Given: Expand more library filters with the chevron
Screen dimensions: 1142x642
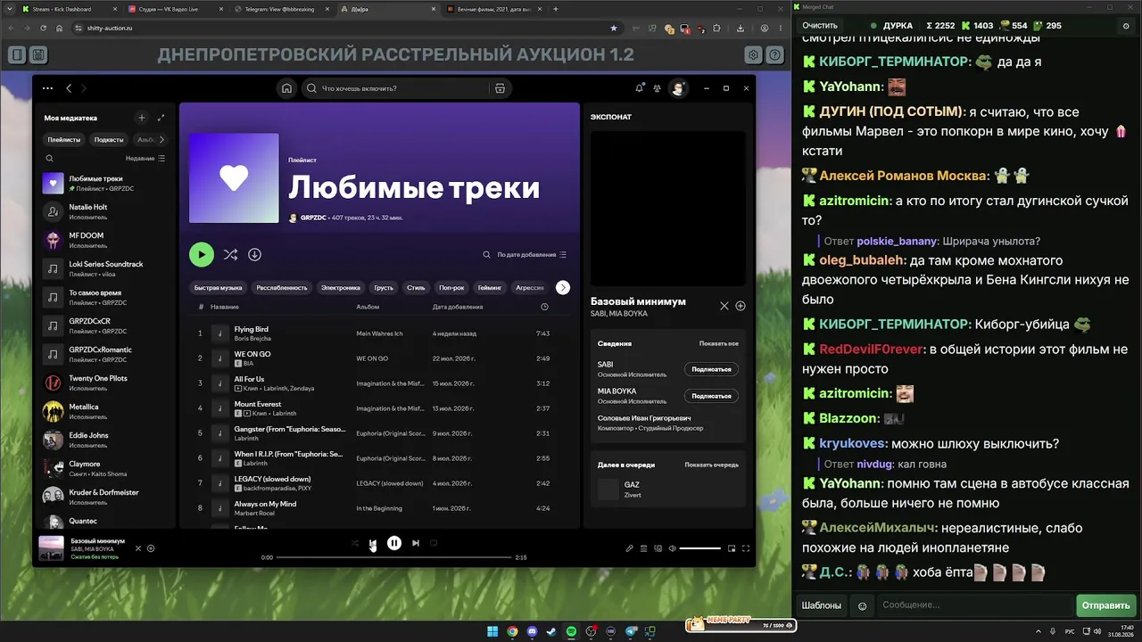Looking at the screenshot, I should [x=161, y=139].
